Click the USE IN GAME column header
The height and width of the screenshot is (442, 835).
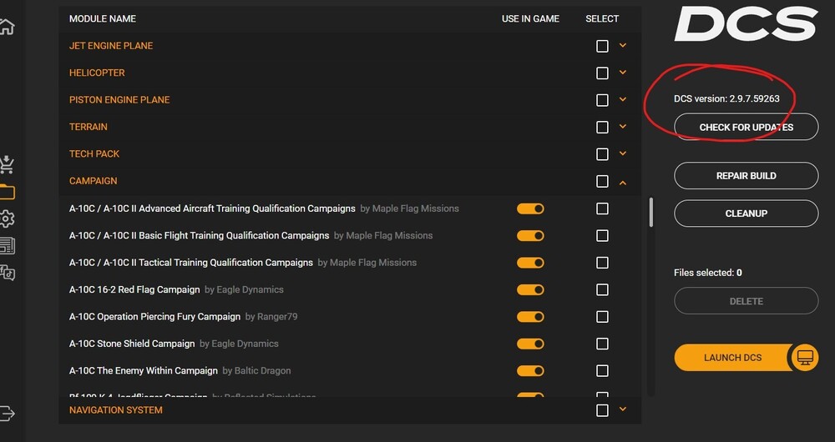(x=530, y=18)
